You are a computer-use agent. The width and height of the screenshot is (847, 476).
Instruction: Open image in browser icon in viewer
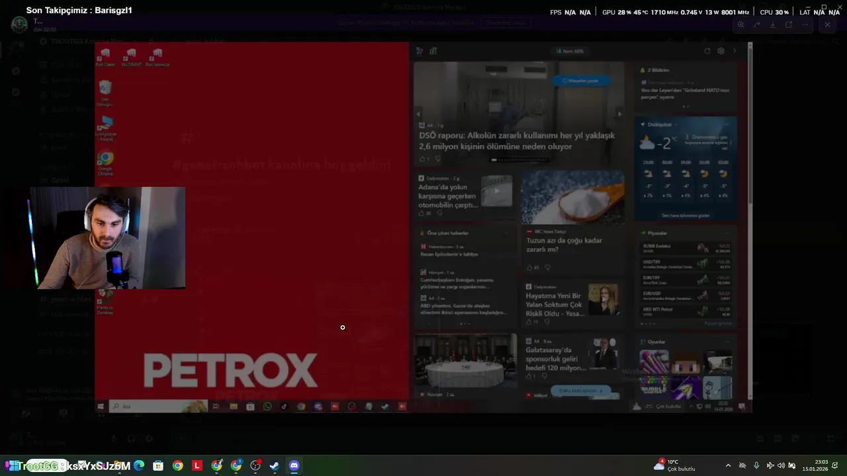[x=789, y=24]
